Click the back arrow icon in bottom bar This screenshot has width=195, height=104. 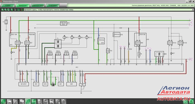click(x=3, y=101)
